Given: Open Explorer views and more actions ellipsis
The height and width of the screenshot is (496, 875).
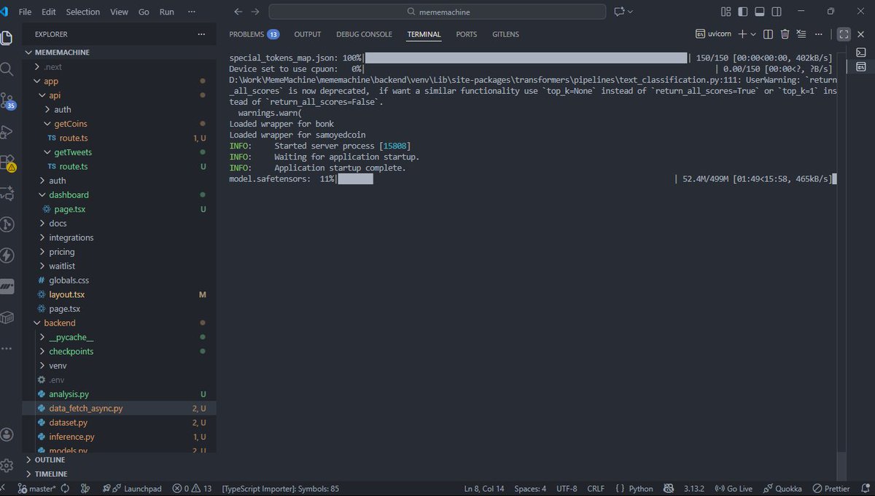Looking at the screenshot, I should click(x=201, y=34).
